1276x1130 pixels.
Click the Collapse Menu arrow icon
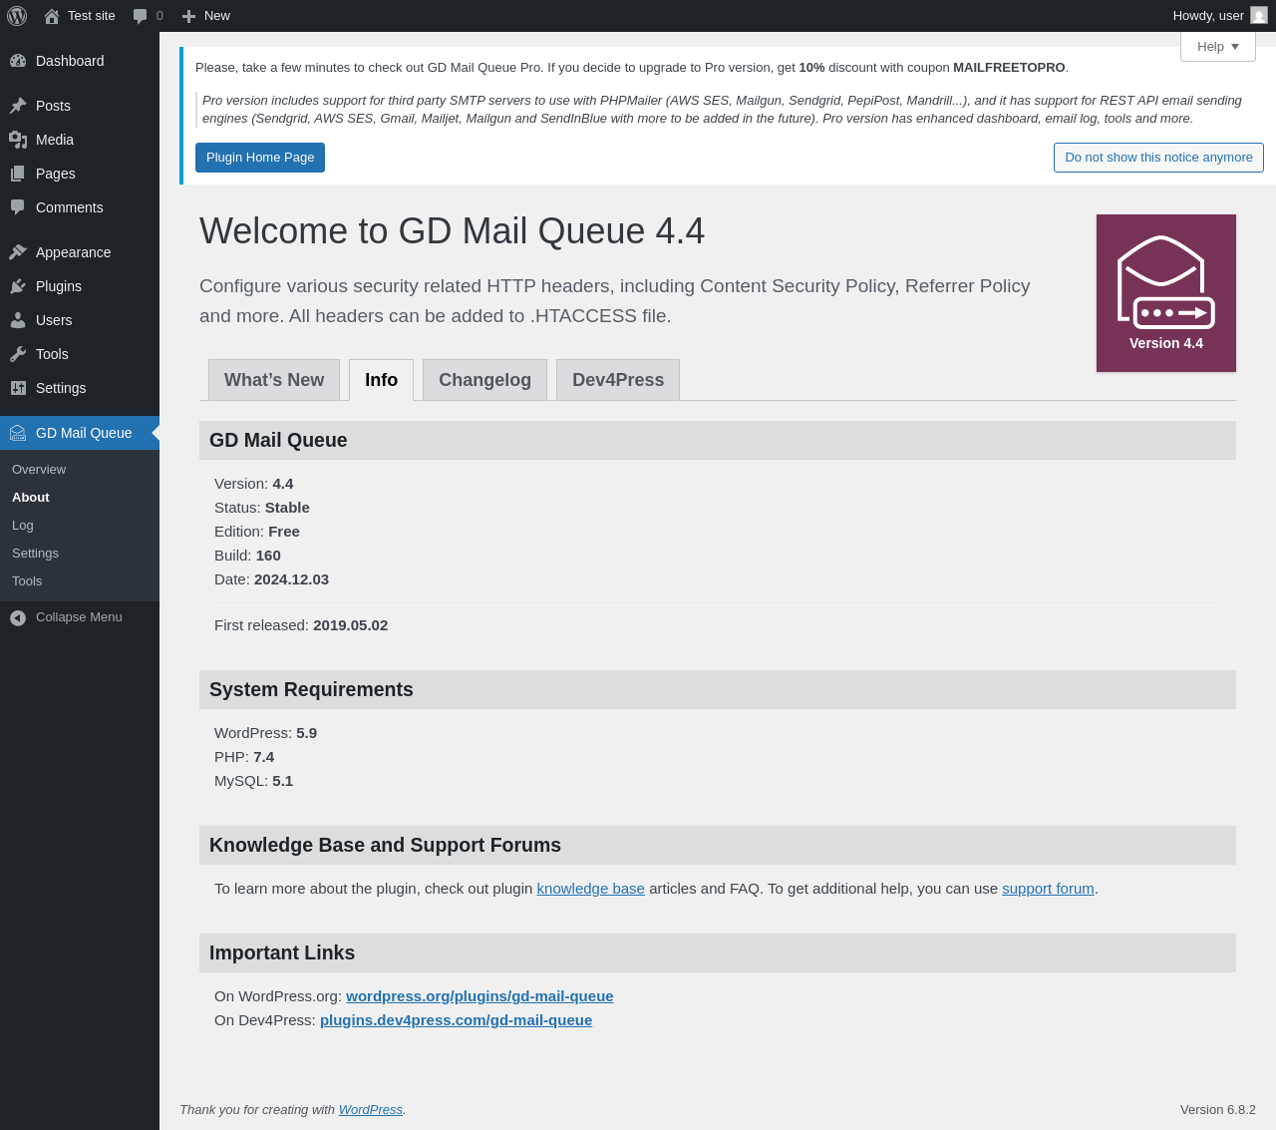coord(18,618)
